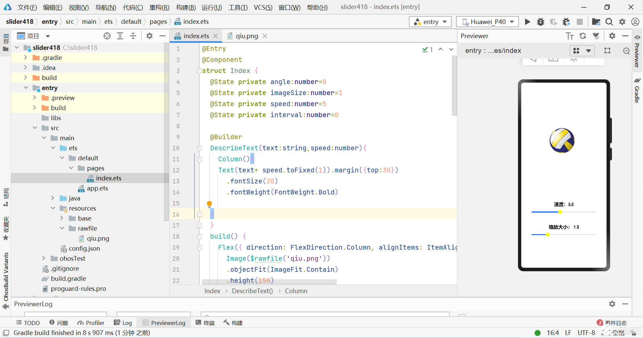This screenshot has width=643, height=338.
Task: Click the scale size slider thumb
Action: pos(548,235)
